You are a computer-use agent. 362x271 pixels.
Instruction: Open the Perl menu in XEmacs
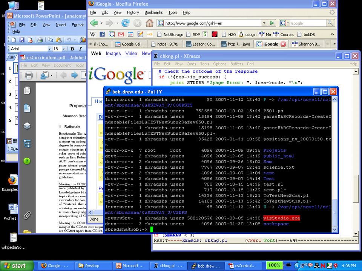(250, 64)
